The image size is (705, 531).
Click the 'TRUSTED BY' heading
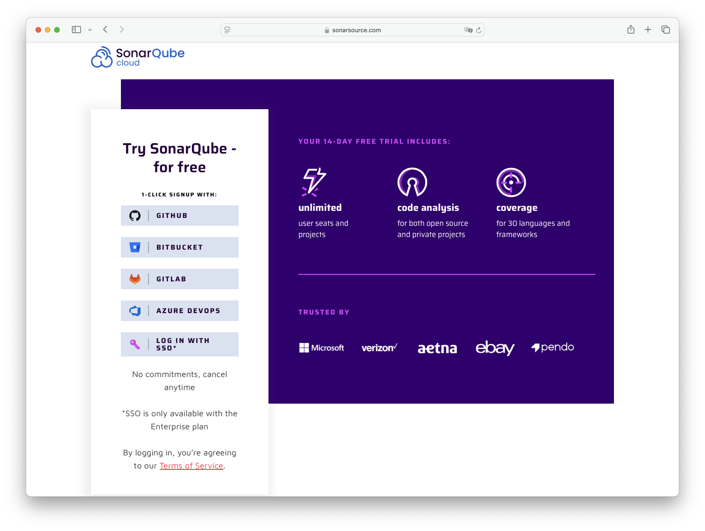(x=324, y=312)
